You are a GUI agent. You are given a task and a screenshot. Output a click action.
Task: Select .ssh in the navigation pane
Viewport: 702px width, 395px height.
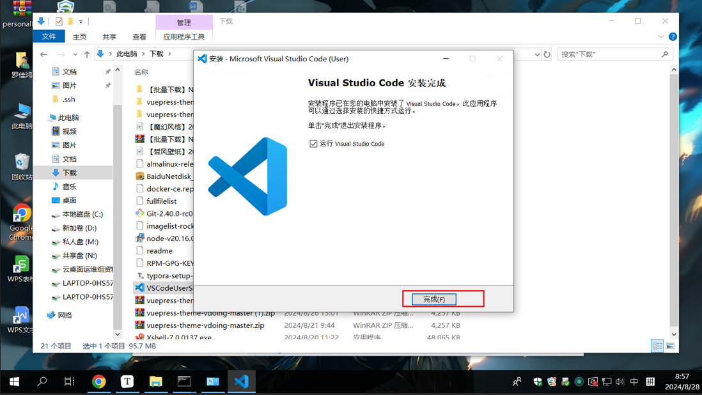tap(68, 99)
